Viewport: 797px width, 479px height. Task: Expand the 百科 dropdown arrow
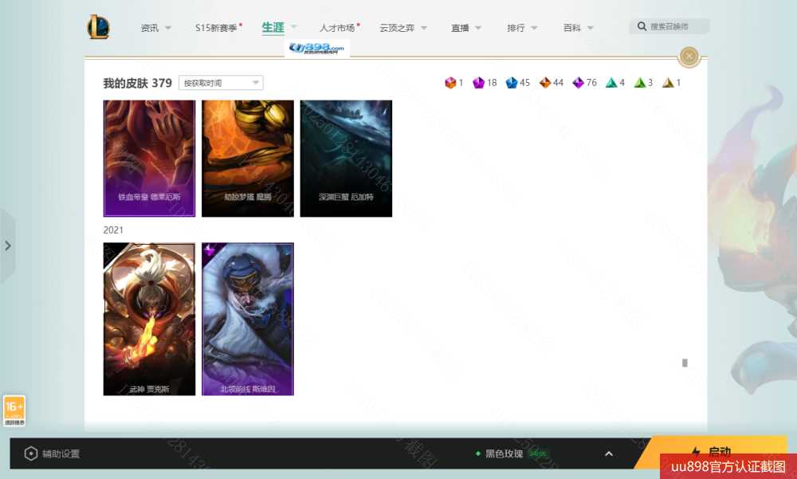tap(590, 28)
